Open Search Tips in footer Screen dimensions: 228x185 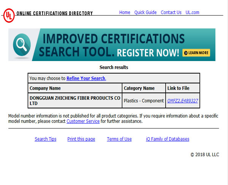(46, 139)
